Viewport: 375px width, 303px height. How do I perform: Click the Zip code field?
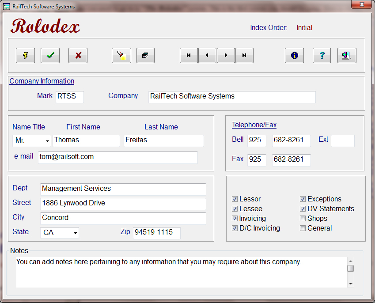click(157, 233)
